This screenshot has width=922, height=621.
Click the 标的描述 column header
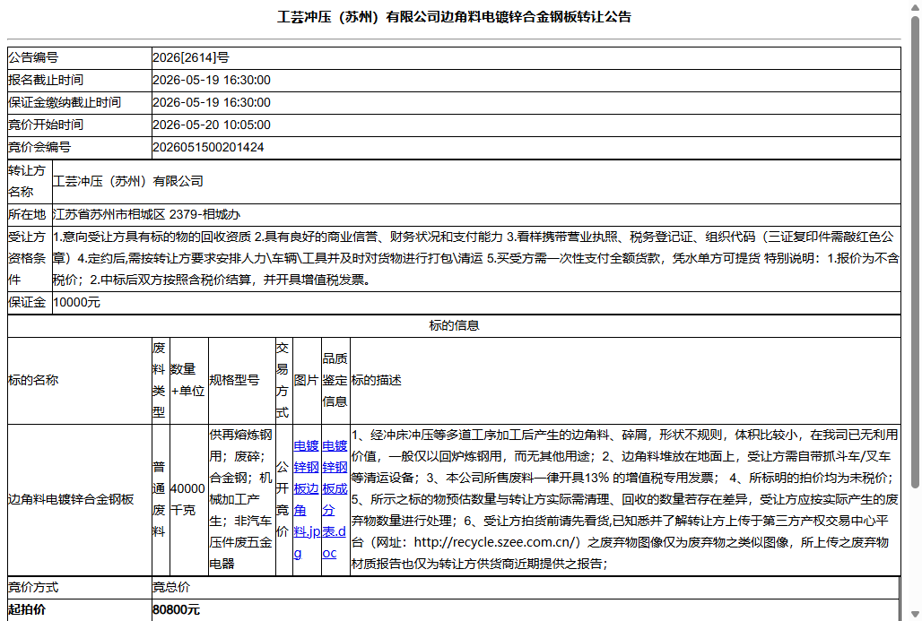click(625, 381)
